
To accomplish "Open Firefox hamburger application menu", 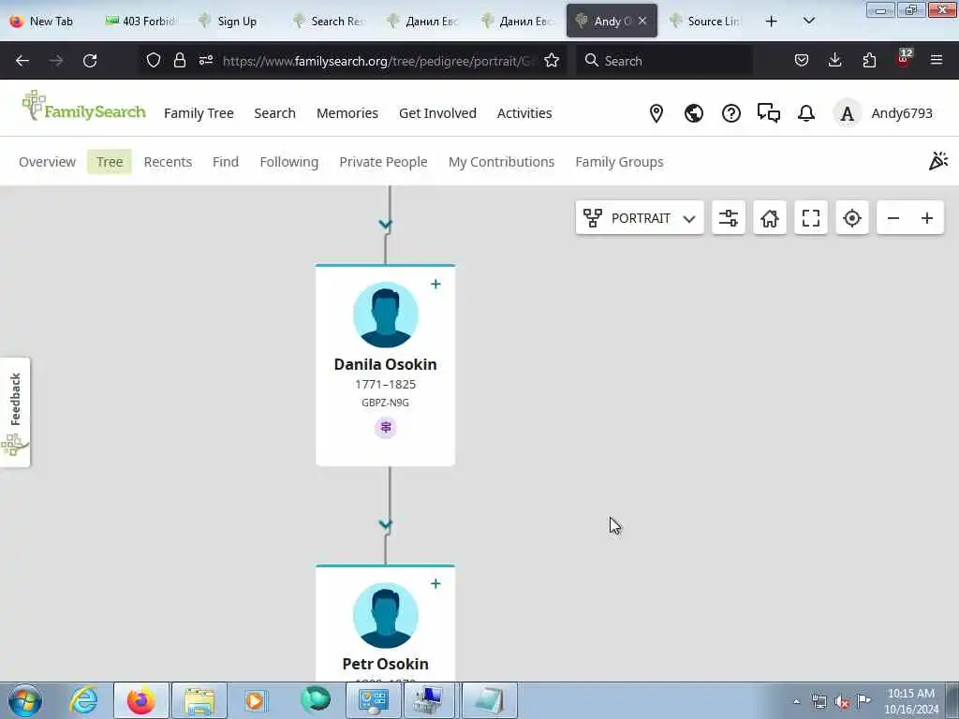I will [x=937, y=60].
